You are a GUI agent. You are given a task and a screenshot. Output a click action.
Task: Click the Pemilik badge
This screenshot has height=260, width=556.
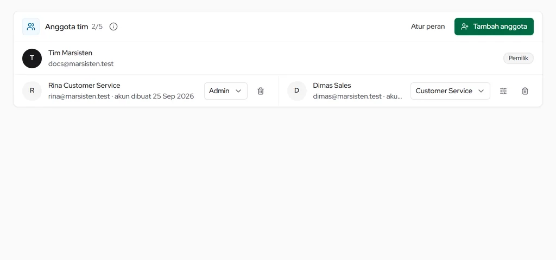[519, 58]
